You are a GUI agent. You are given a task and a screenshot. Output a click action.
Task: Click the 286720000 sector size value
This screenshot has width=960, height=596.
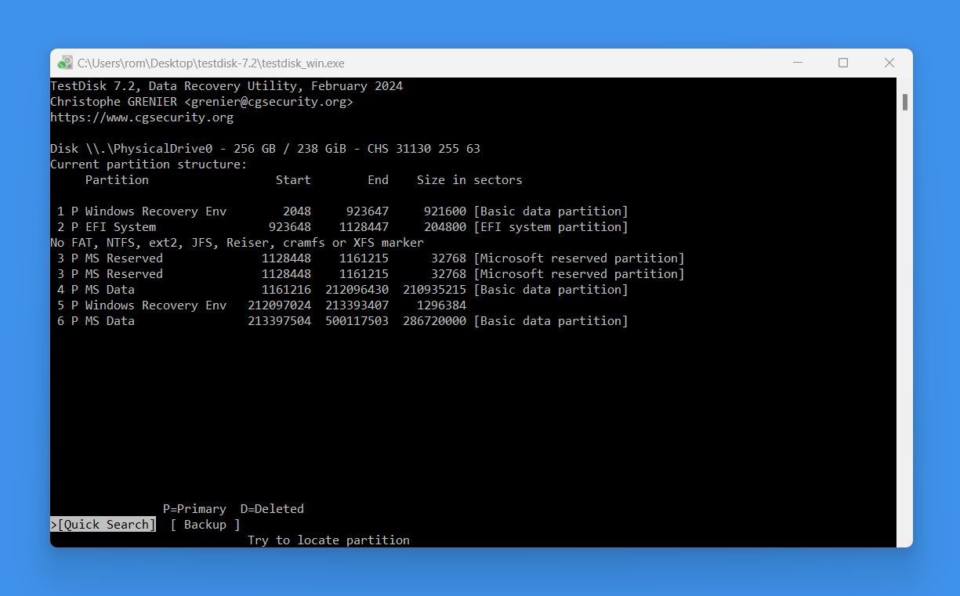click(435, 321)
